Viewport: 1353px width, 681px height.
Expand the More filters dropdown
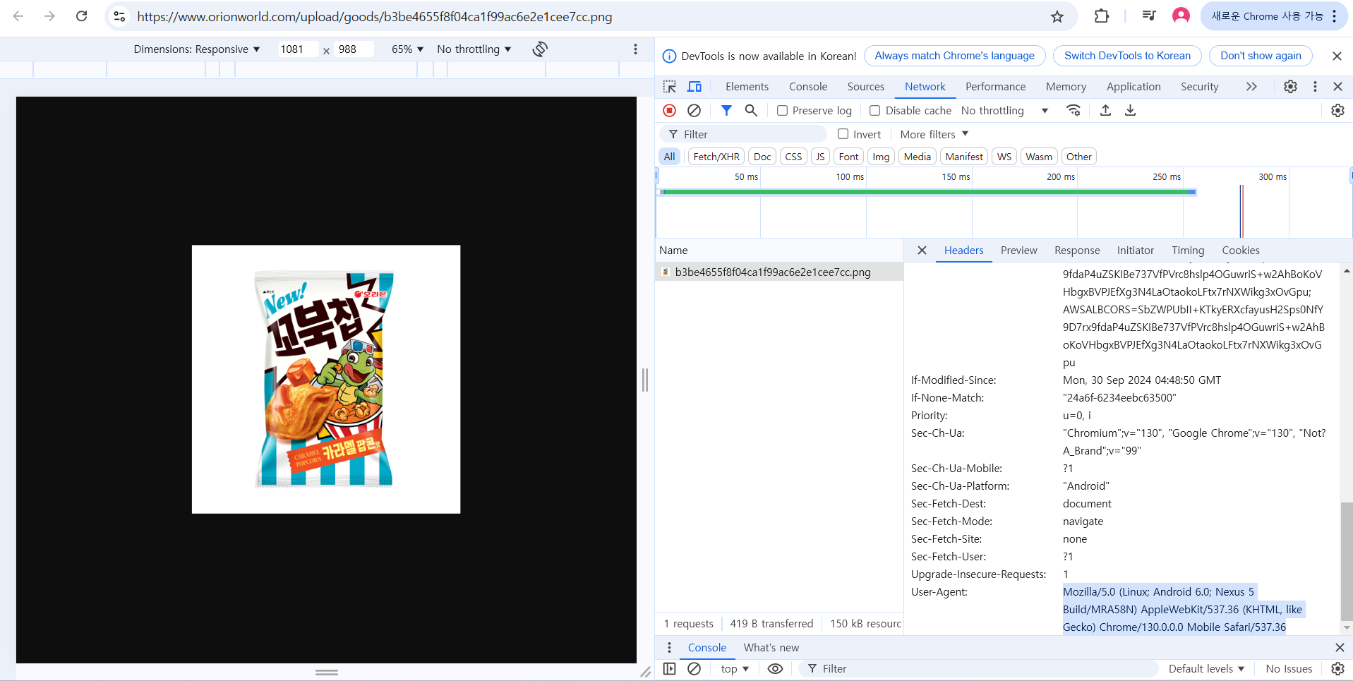click(934, 134)
